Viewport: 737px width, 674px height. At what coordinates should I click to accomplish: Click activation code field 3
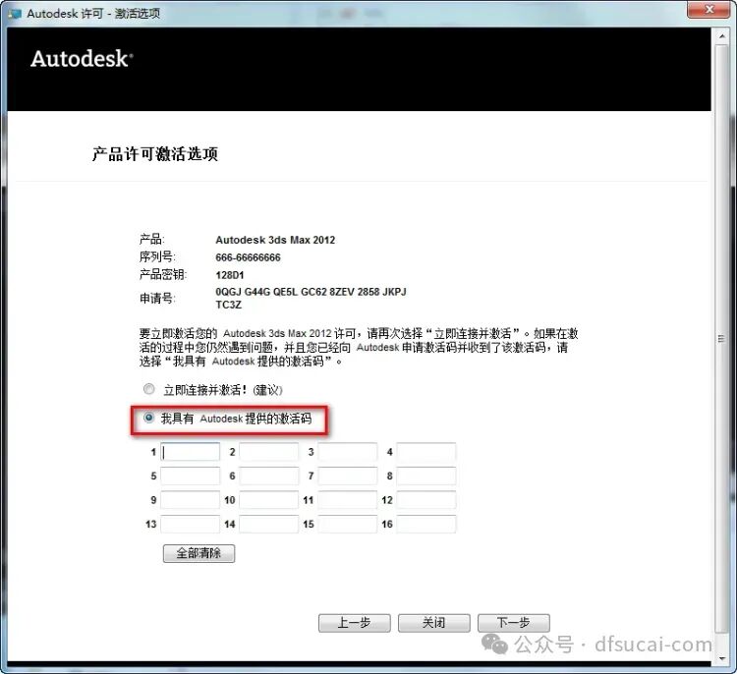click(347, 452)
